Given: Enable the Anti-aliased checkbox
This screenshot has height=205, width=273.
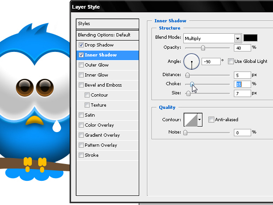Looking at the screenshot, I should click(x=211, y=120).
